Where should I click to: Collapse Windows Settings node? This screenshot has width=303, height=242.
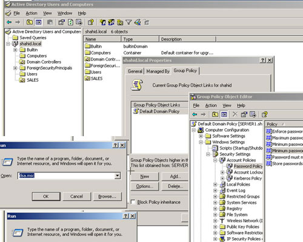[201, 142]
